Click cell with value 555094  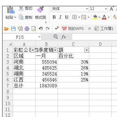click(x=46, y=62)
